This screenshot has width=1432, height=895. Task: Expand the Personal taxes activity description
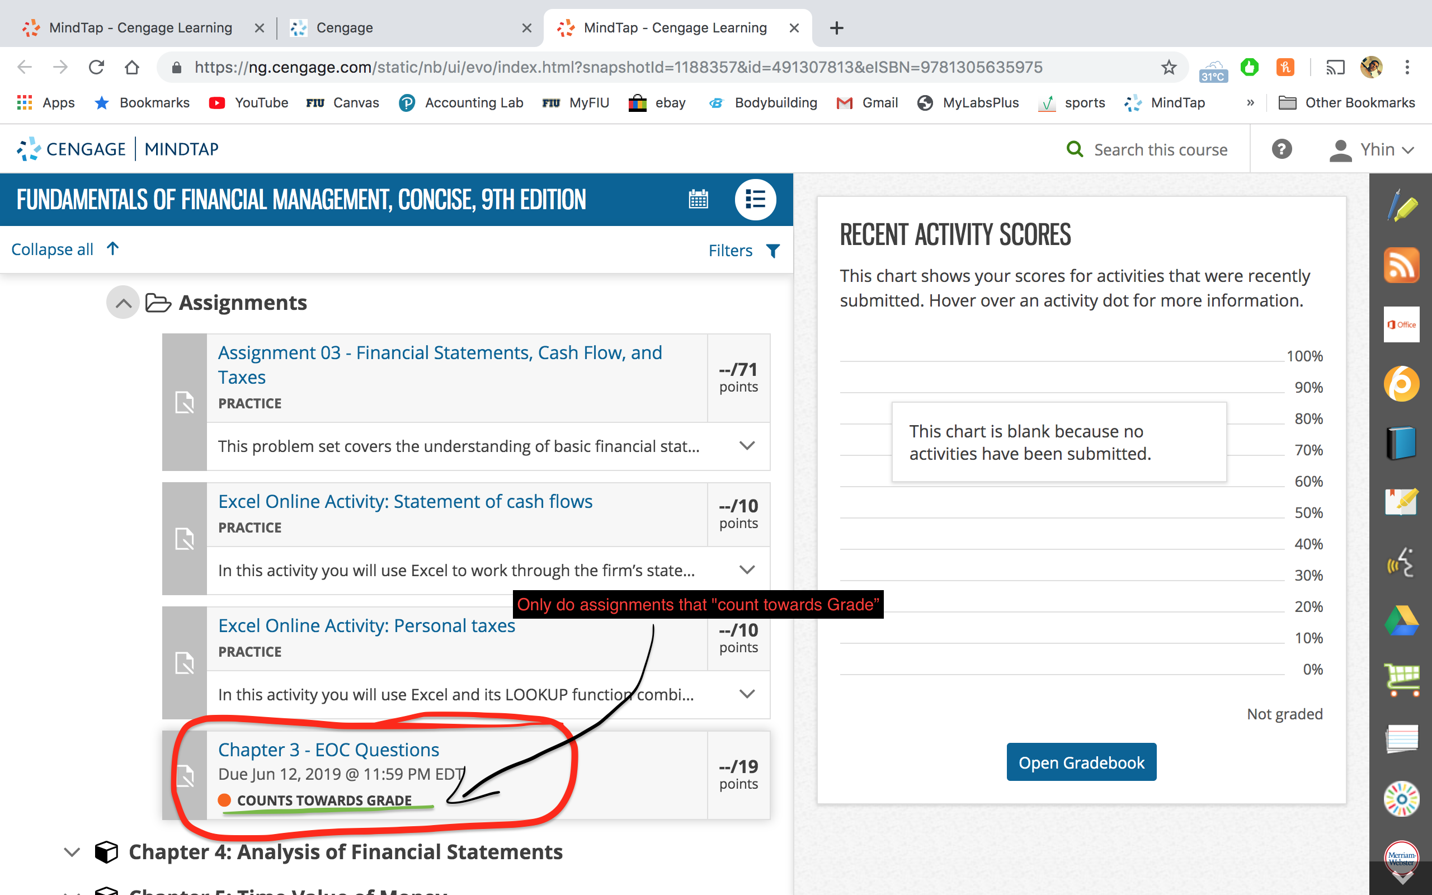[x=747, y=694]
